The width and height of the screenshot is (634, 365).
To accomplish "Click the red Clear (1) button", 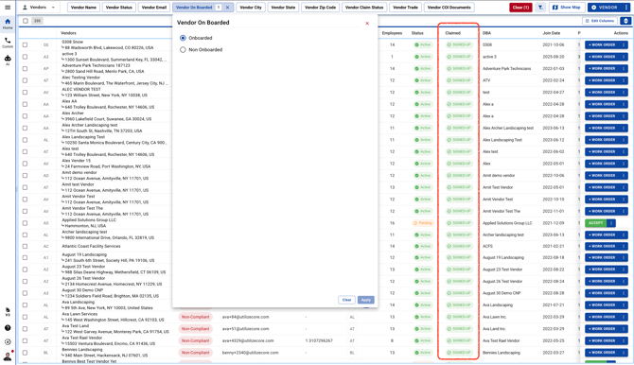I will pyautogui.click(x=520, y=8).
